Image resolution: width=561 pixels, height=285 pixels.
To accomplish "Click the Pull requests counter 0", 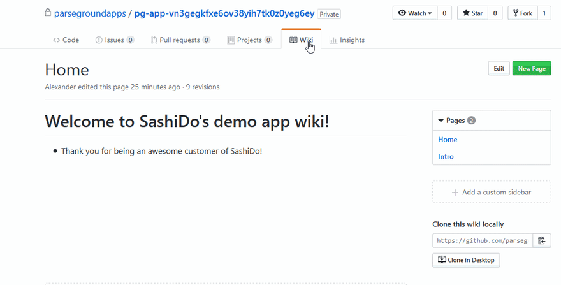I will click(x=207, y=40).
